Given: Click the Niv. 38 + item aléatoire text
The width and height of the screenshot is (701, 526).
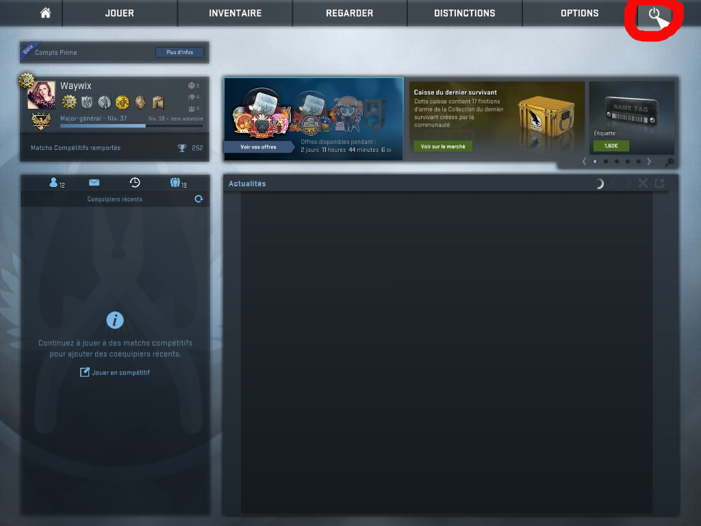Looking at the screenshot, I should [176, 118].
